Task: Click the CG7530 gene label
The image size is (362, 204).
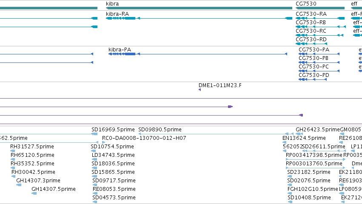Action: (x=306, y=4)
